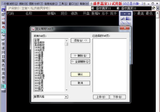The image size is (160, 112).
Task: Select the fan lines drawing tool icon
Action: point(128,18)
